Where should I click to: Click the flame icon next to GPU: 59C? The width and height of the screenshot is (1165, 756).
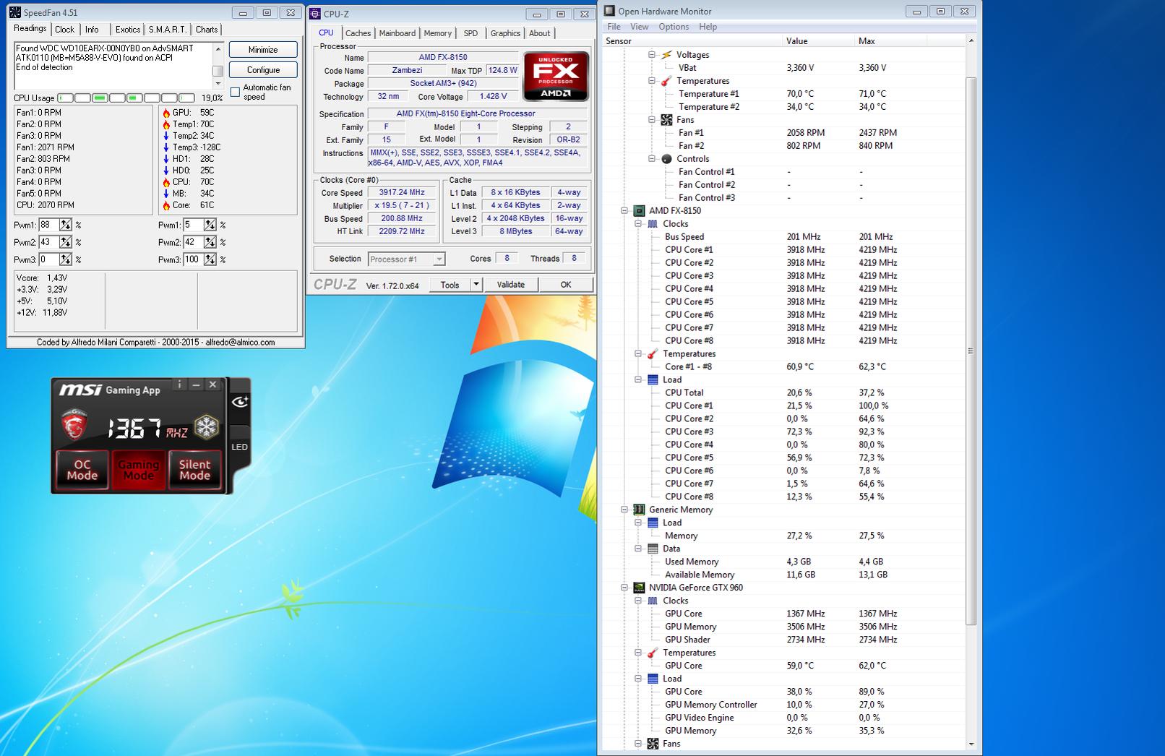point(166,113)
